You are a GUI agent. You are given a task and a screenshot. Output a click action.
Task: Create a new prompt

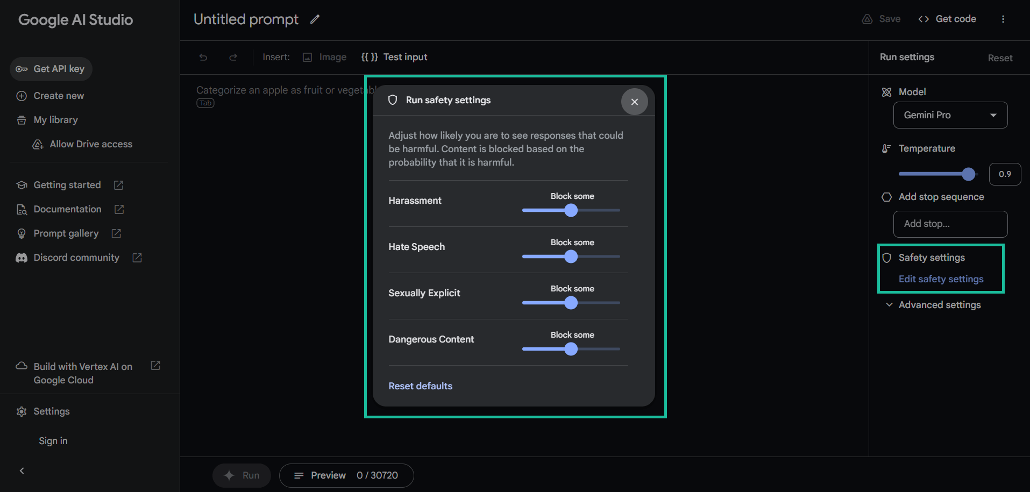(x=58, y=95)
